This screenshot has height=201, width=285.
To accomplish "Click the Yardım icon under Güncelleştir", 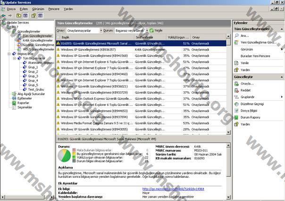I will point(236,124).
